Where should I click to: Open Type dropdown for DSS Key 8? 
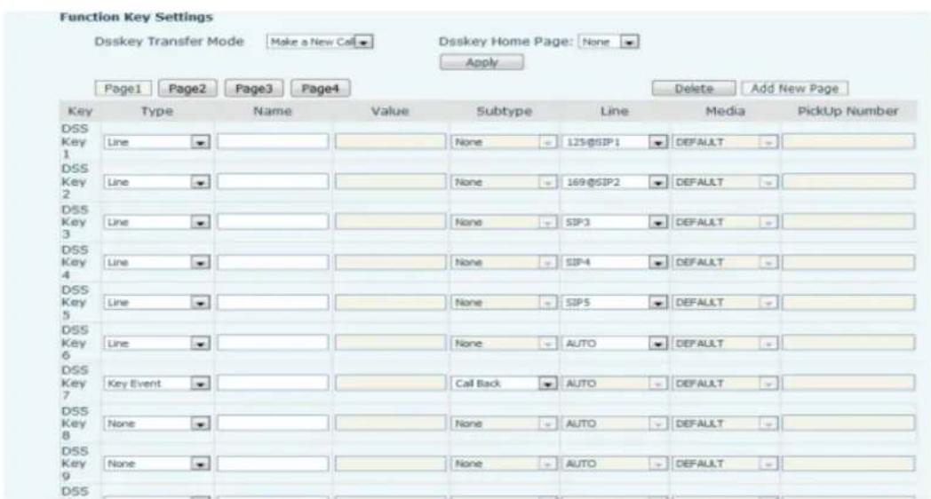coord(156,424)
